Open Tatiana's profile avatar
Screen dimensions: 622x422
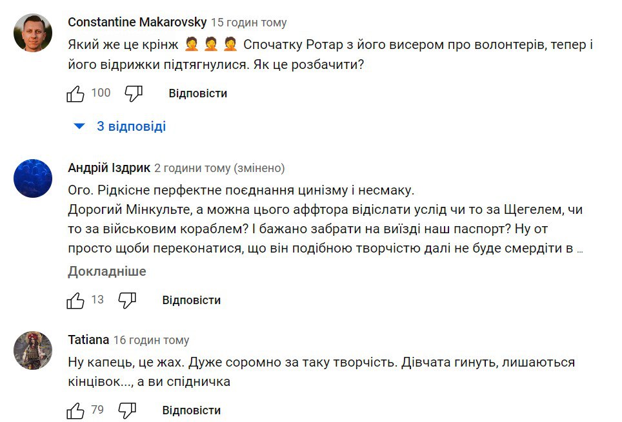(x=33, y=350)
